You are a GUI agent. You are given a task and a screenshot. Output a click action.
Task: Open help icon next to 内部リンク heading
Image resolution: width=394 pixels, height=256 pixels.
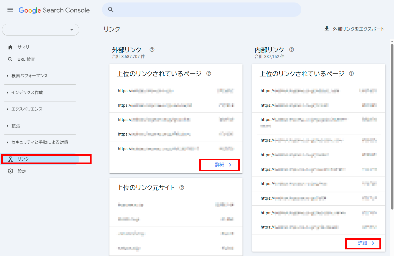point(291,49)
